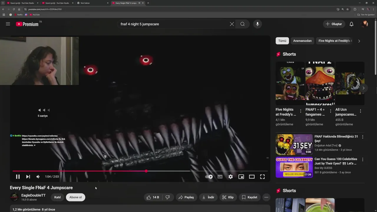
Task: Close the Every Single FNaF 4 tab
Action: (x=143, y=3)
